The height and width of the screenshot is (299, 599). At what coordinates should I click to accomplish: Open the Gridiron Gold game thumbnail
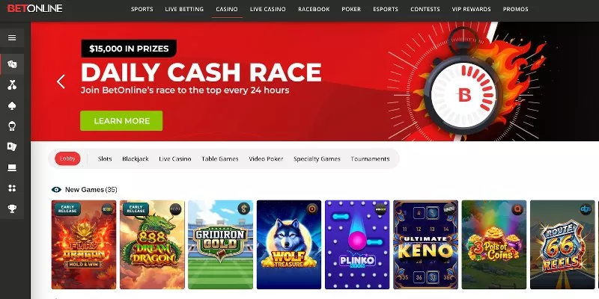220,244
